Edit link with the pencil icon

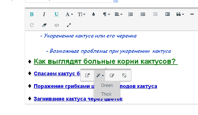pos(112,75)
